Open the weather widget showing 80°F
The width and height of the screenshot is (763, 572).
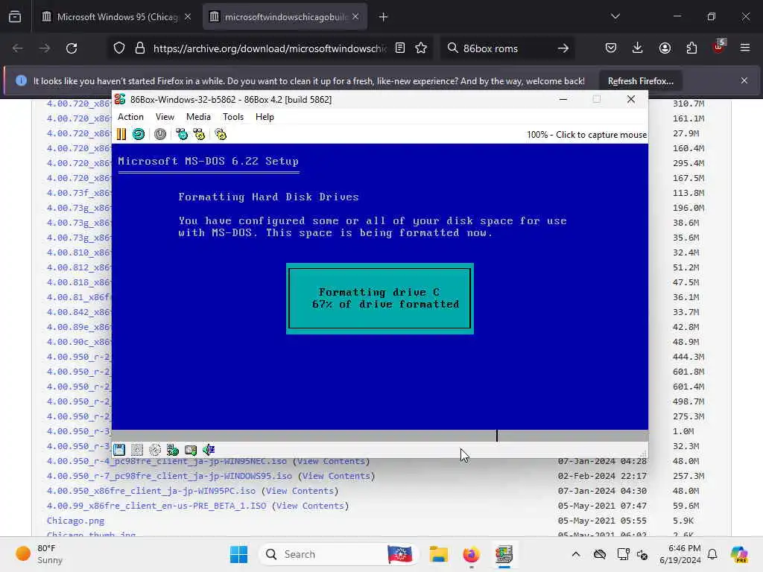click(x=39, y=554)
